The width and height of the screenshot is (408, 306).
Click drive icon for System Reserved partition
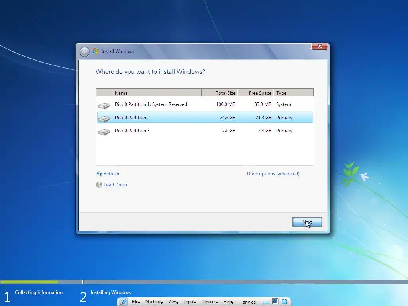tap(104, 105)
